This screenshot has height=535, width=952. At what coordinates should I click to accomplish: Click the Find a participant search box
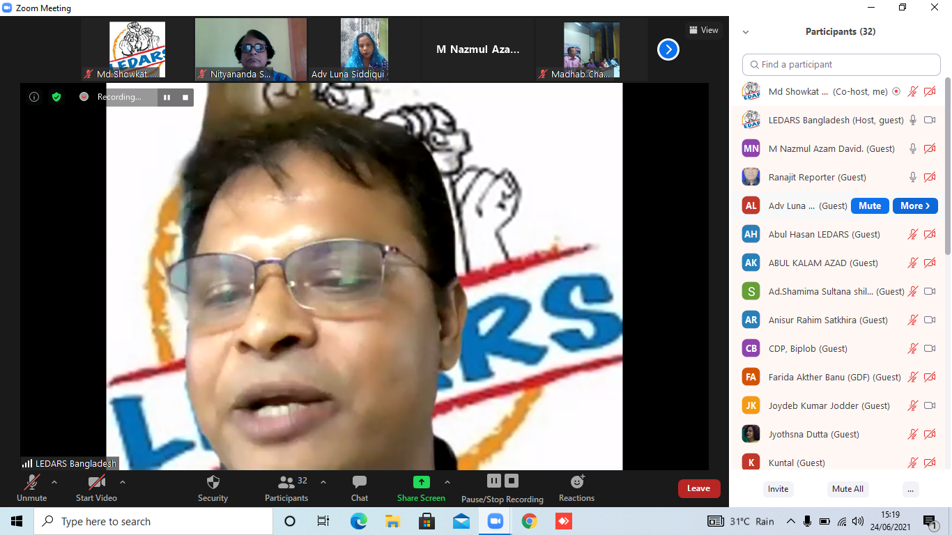point(841,65)
